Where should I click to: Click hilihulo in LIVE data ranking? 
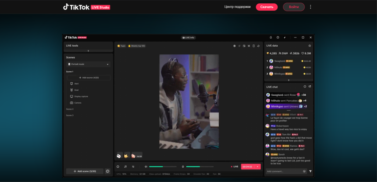pyautogui.click(x=289, y=68)
